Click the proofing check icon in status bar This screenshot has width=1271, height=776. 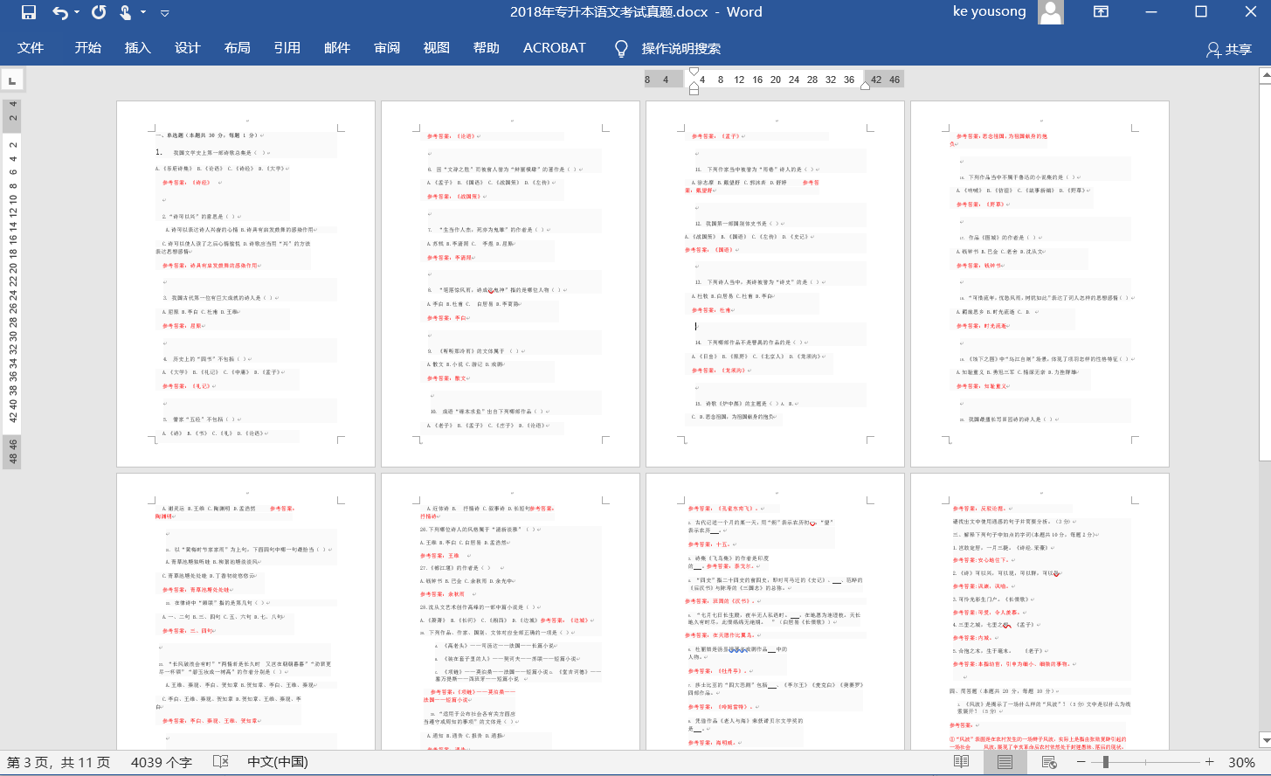point(221,762)
